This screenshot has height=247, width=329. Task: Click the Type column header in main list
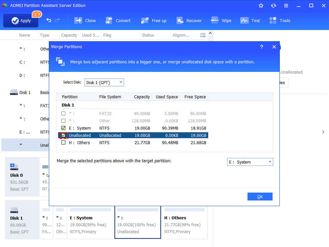[45, 35]
